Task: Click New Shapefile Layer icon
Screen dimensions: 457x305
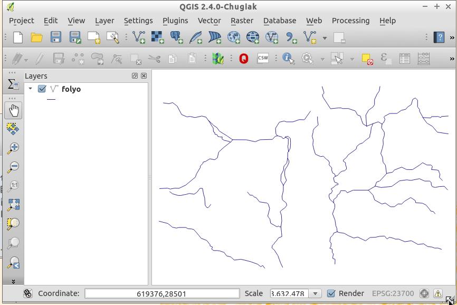Action: tap(310, 37)
